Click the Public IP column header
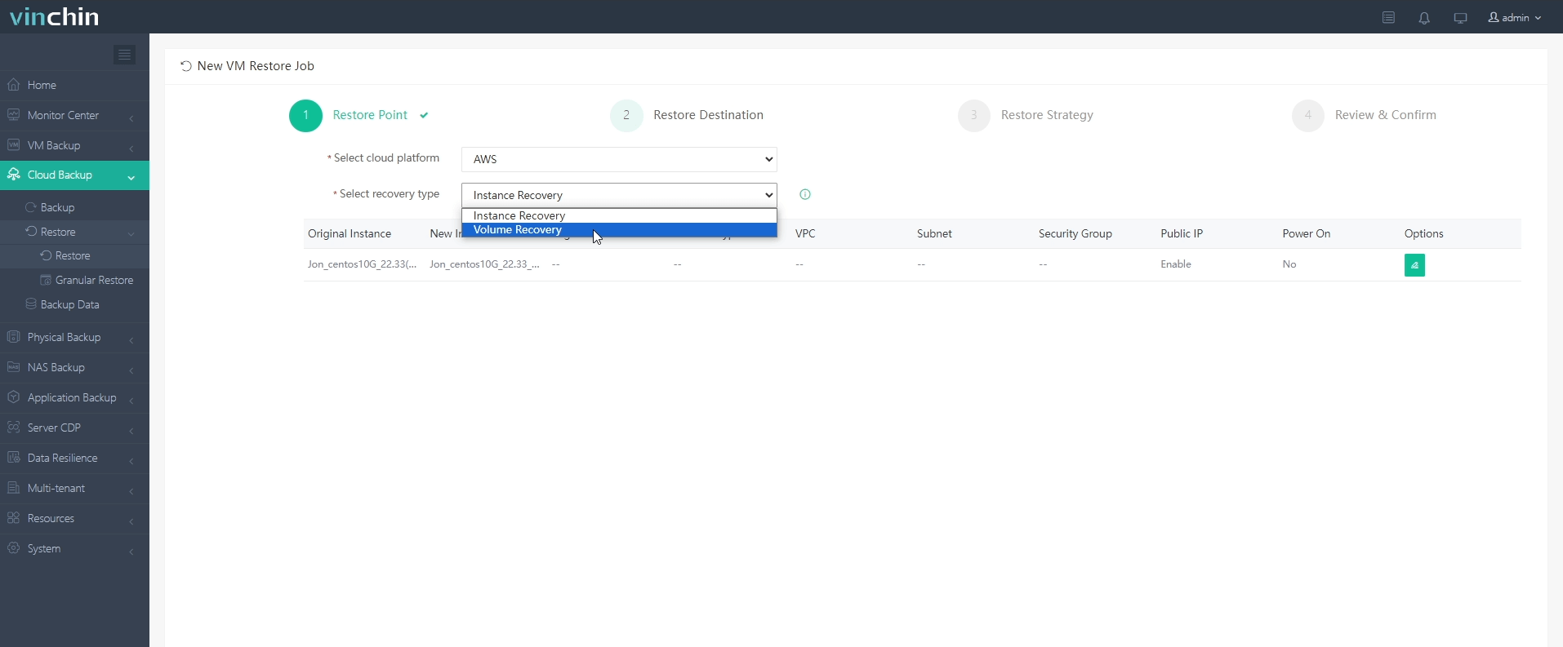The height and width of the screenshot is (647, 1563). point(1182,234)
